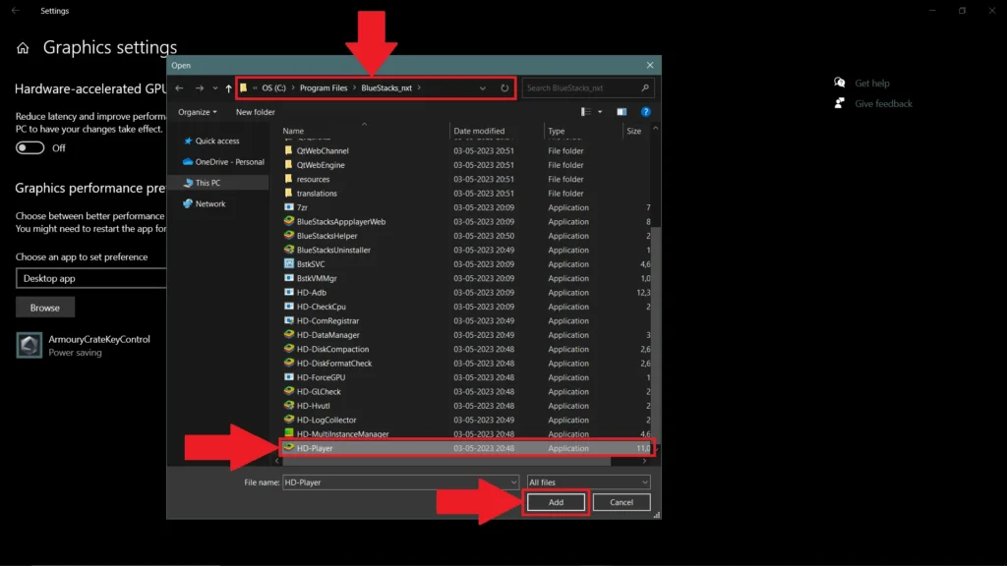Open the File name dropdown arrow
Image resolution: width=1007 pixels, height=566 pixels.
click(513, 481)
